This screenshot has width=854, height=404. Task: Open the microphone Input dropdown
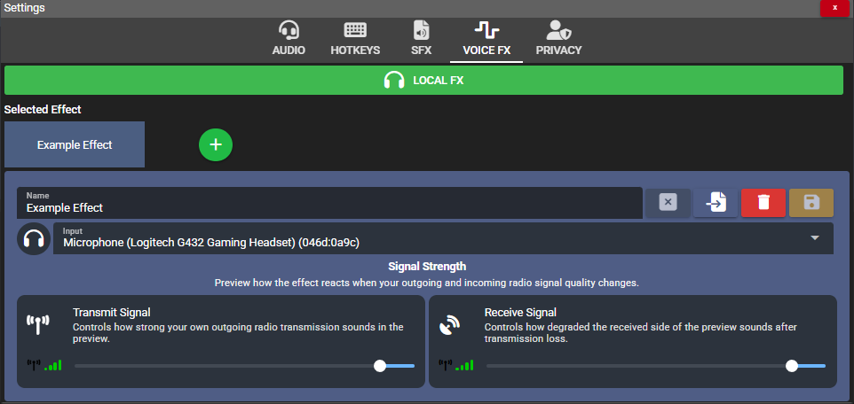click(426, 238)
